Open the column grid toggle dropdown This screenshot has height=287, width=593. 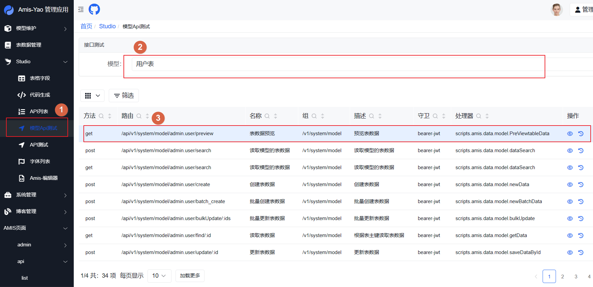pos(92,96)
